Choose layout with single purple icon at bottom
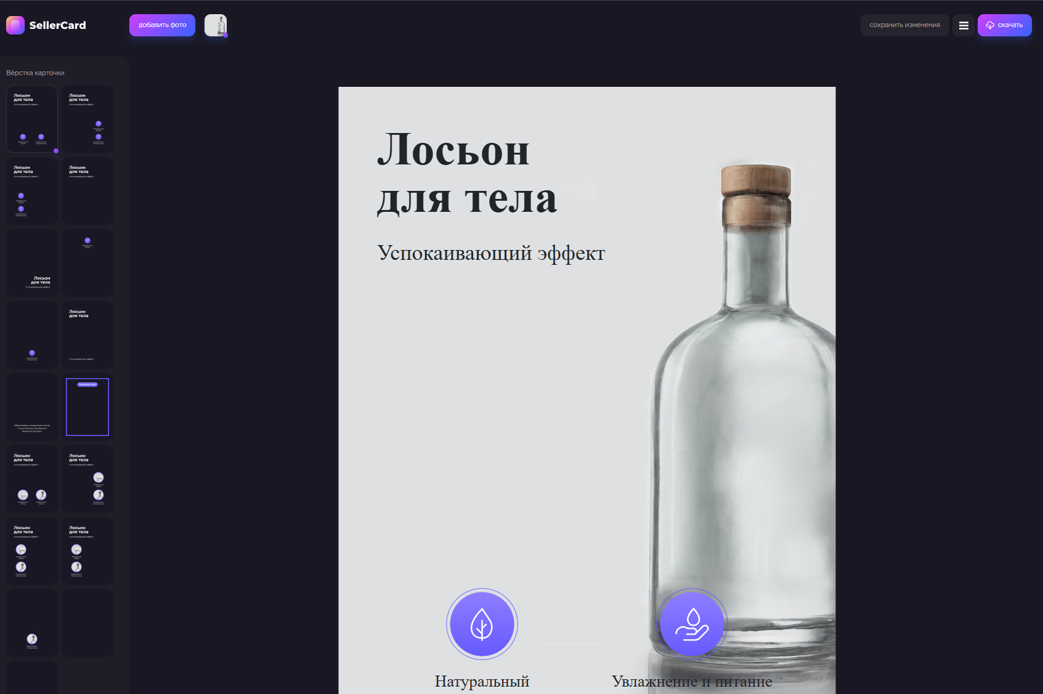The width and height of the screenshot is (1043, 694). (32, 335)
